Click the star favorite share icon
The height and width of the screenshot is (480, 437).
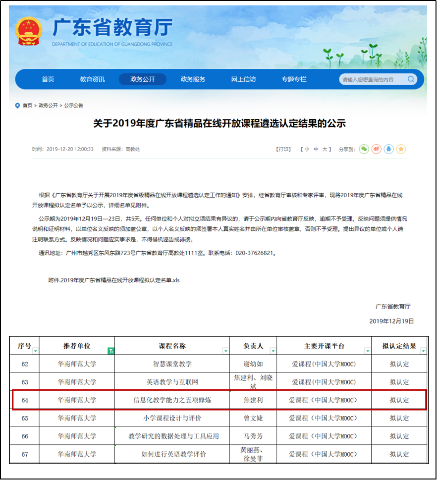coord(401,149)
